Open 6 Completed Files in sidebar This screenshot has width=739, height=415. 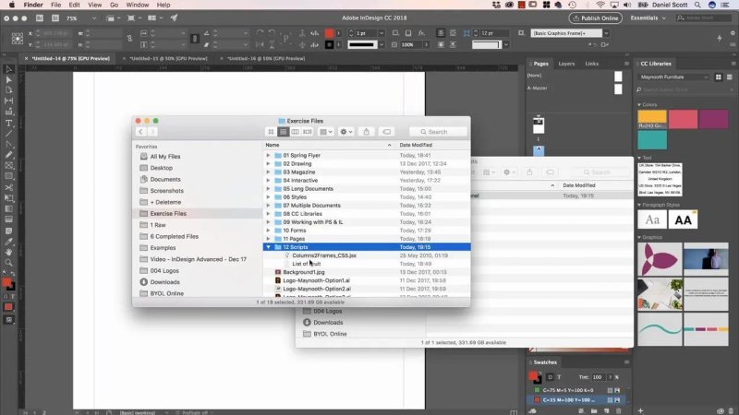coord(174,237)
